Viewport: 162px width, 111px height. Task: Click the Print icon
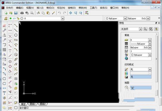(22, 13)
